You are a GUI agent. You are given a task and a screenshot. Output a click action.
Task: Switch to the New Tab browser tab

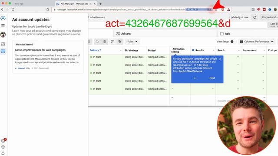(19, 4)
